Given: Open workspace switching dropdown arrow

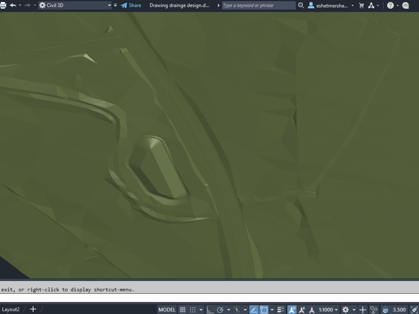Looking at the screenshot, I should click(x=354, y=310).
